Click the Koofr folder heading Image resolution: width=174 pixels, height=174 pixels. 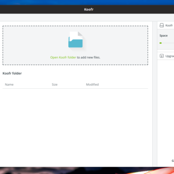tap(12, 74)
